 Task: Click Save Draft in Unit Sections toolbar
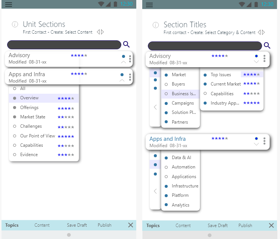tap(77, 225)
